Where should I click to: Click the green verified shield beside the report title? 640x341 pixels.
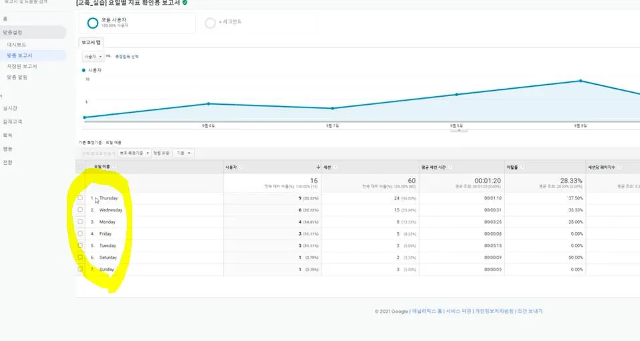[x=185, y=3]
